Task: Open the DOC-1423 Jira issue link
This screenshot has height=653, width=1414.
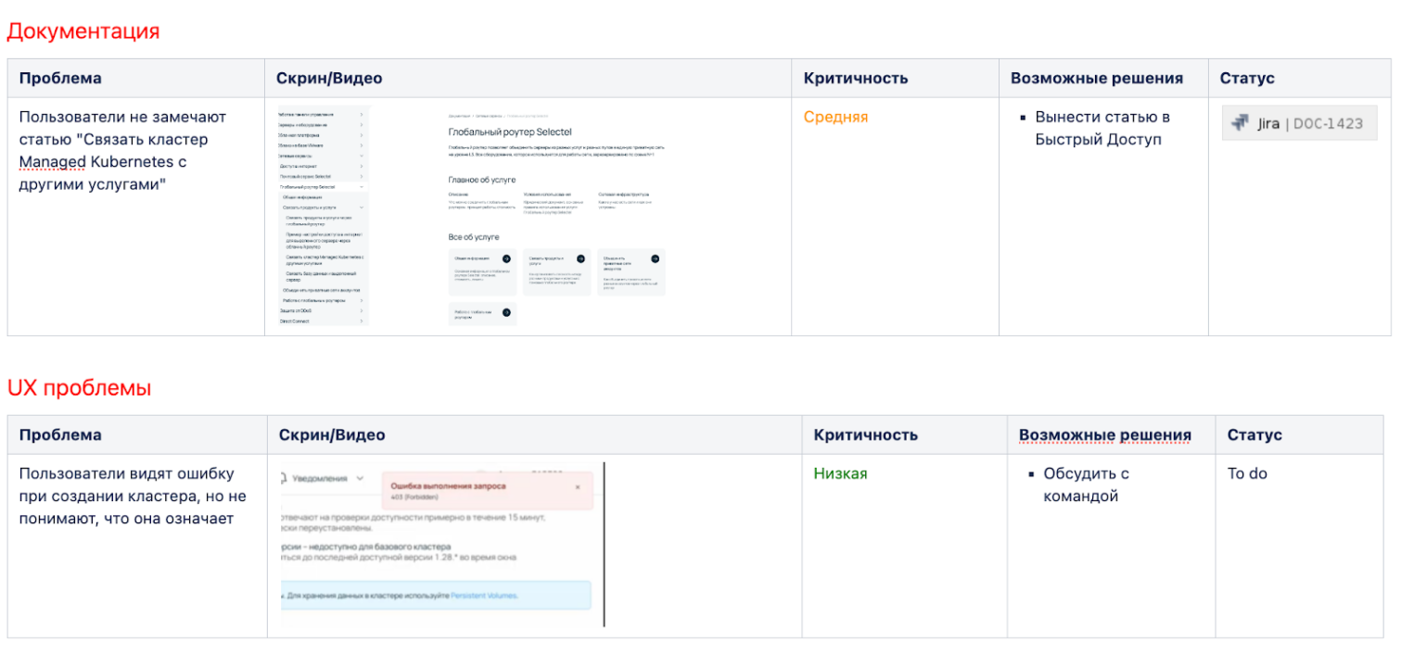Action: (x=1327, y=123)
